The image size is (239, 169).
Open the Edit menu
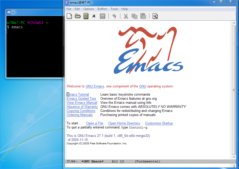pos(77,9)
